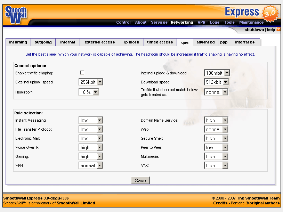Image resolution: width=283 pixels, height=212 pixels.
Task: Open the Control menu
Action: click(x=123, y=22)
